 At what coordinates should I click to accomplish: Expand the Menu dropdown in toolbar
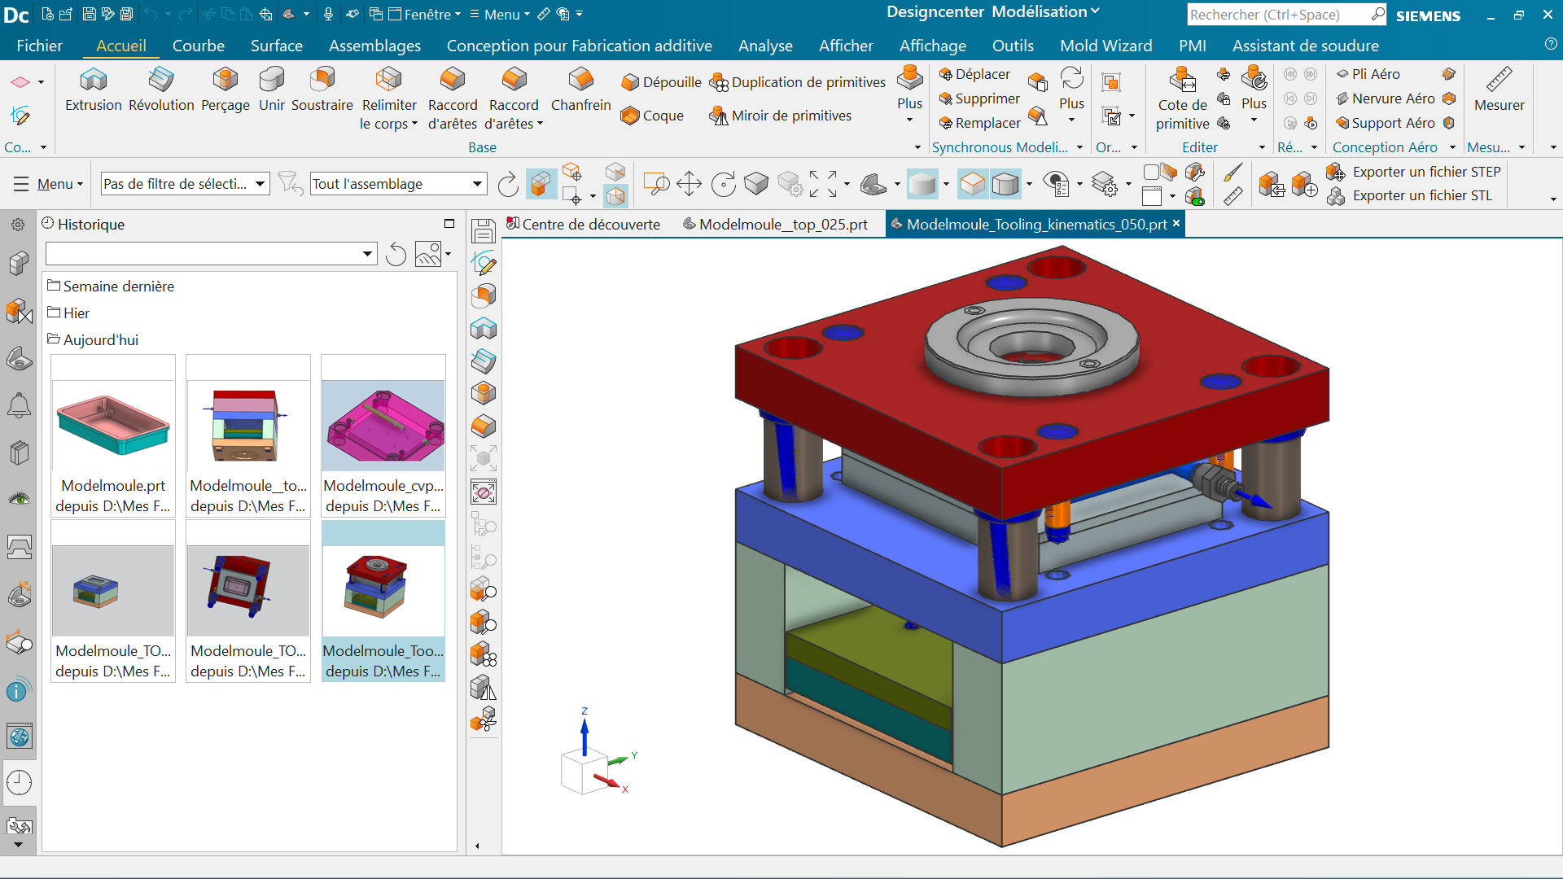click(x=49, y=184)
